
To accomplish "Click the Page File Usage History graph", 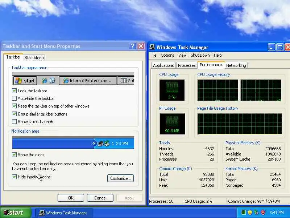I will pos(240,124).
